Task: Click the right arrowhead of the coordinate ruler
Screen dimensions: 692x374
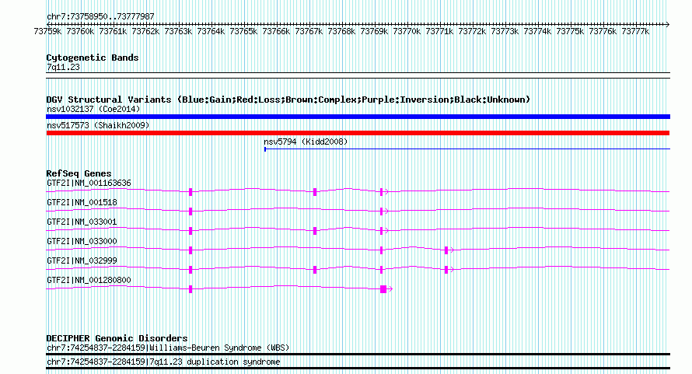Action: 667,24
